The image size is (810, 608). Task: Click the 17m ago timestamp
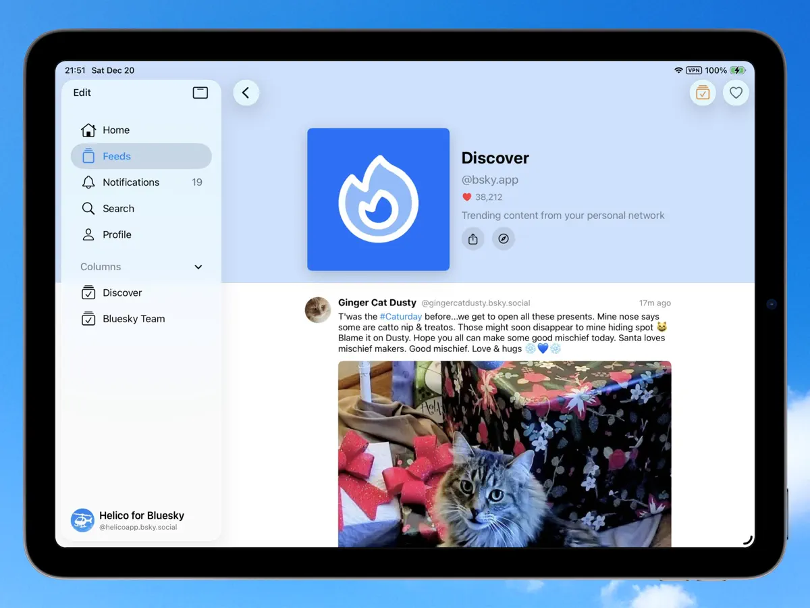[655, 303]
